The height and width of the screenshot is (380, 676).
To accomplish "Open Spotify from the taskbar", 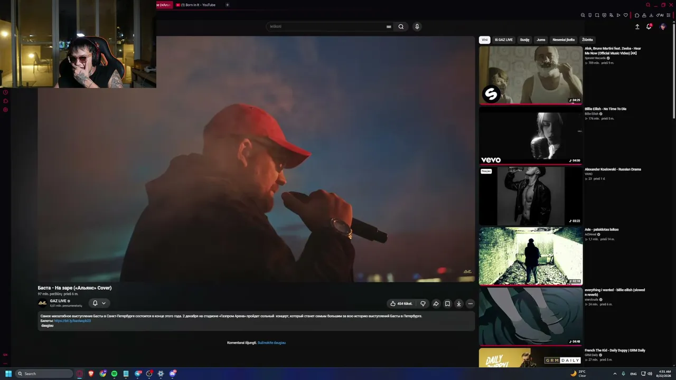I will coord(114,374).
